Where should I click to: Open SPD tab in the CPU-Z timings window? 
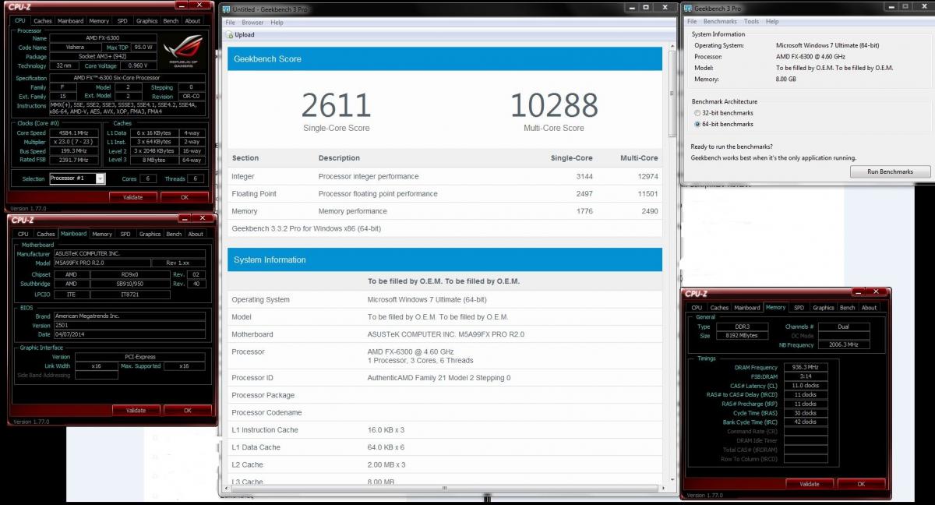coord(799,308)
